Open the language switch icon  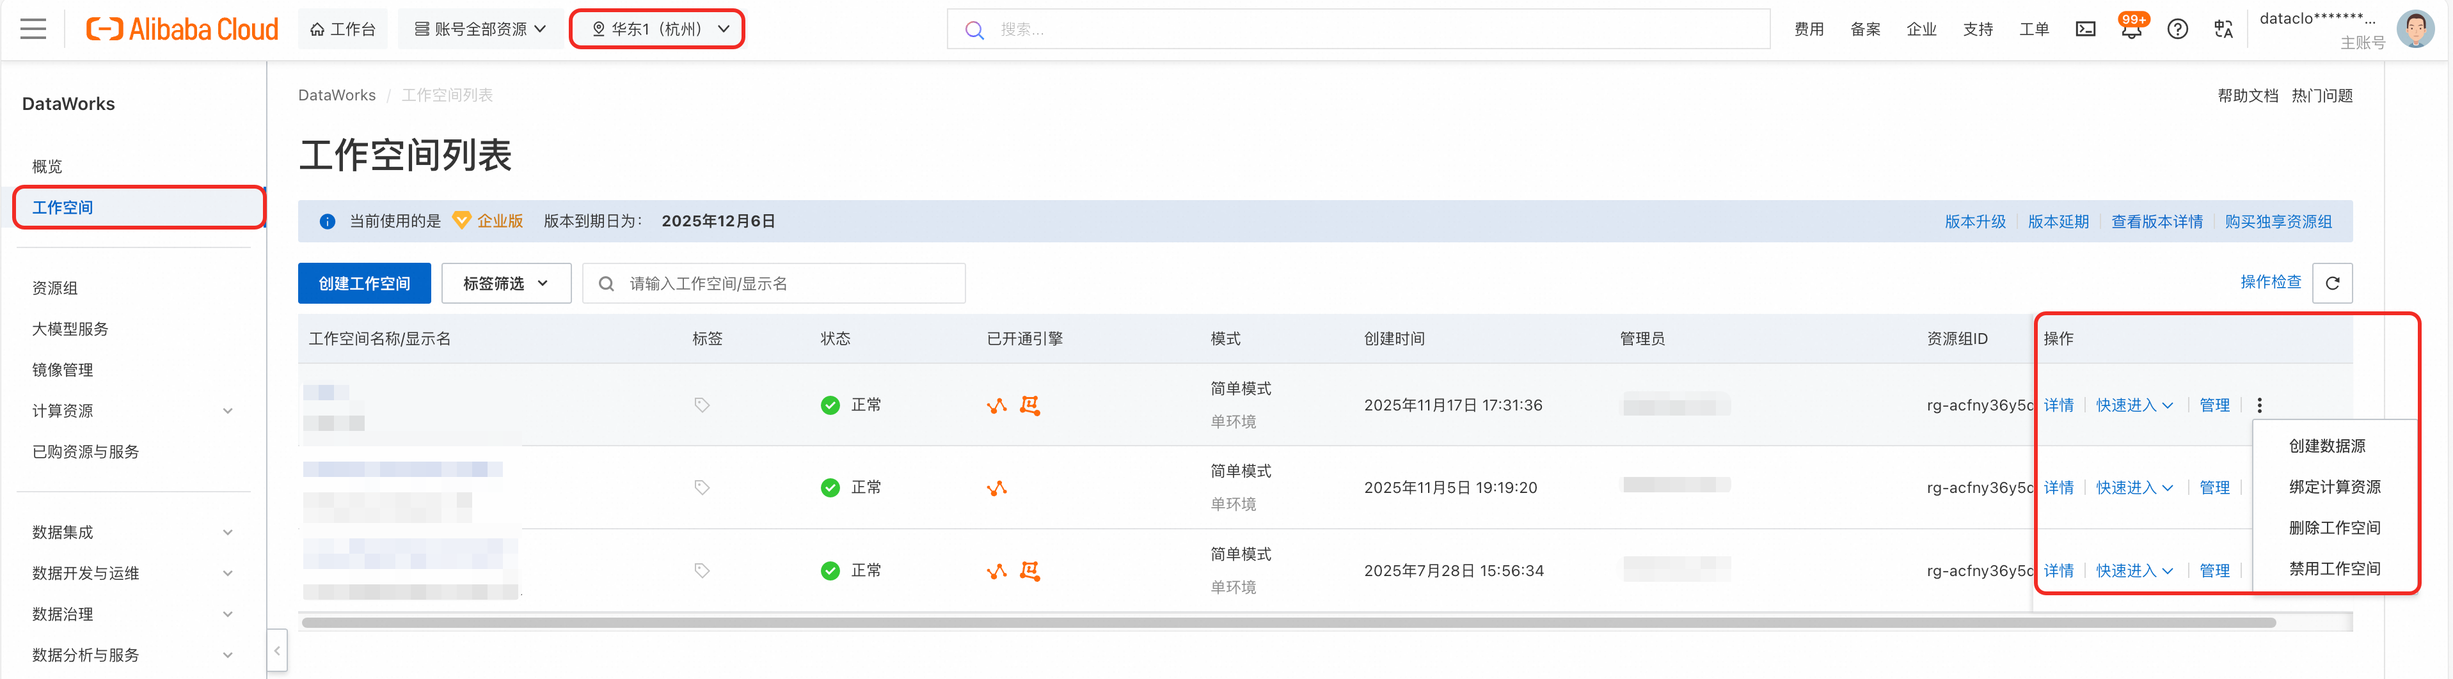coord(2223,29)
